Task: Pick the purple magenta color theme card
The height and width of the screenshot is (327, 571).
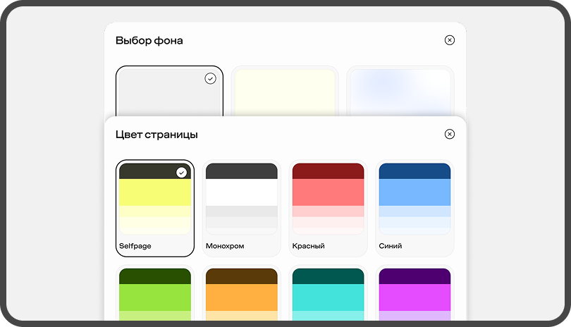Action: coord(415,293)
